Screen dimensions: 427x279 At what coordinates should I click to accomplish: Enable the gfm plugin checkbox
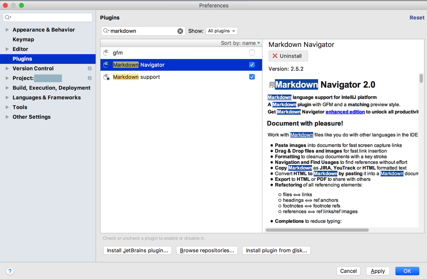coord(252,52)
